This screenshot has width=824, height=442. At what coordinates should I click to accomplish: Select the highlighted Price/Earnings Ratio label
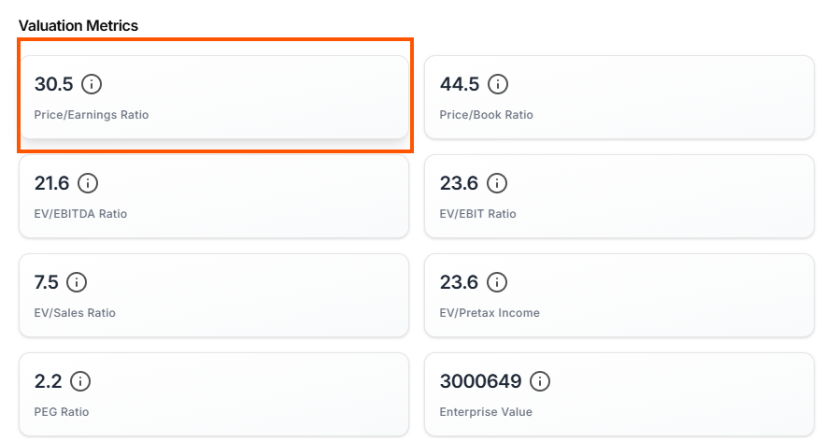coord(92,115)
